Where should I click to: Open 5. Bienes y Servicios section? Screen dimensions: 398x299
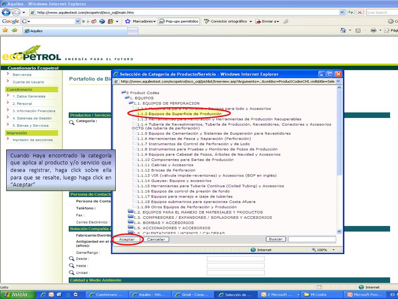click(x=30, y=125)
